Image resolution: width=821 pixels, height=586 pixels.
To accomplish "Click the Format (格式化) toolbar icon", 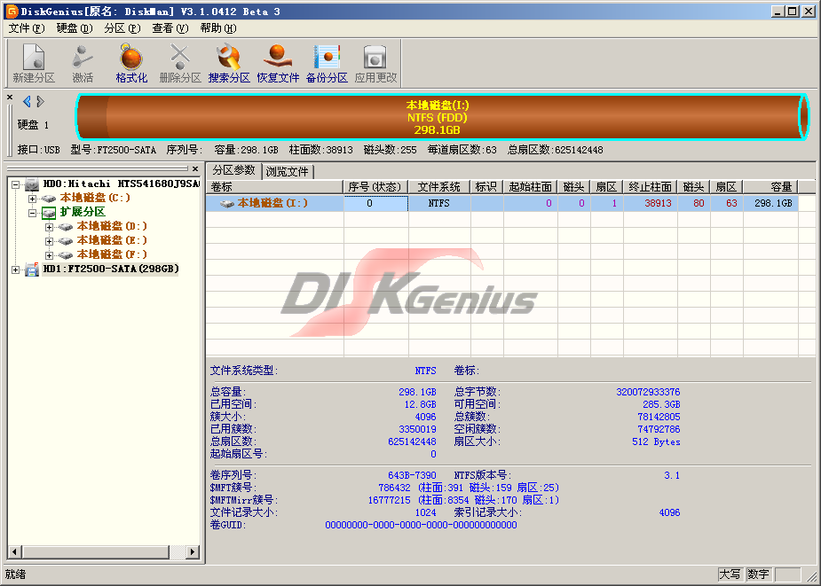I will [130, 57].
